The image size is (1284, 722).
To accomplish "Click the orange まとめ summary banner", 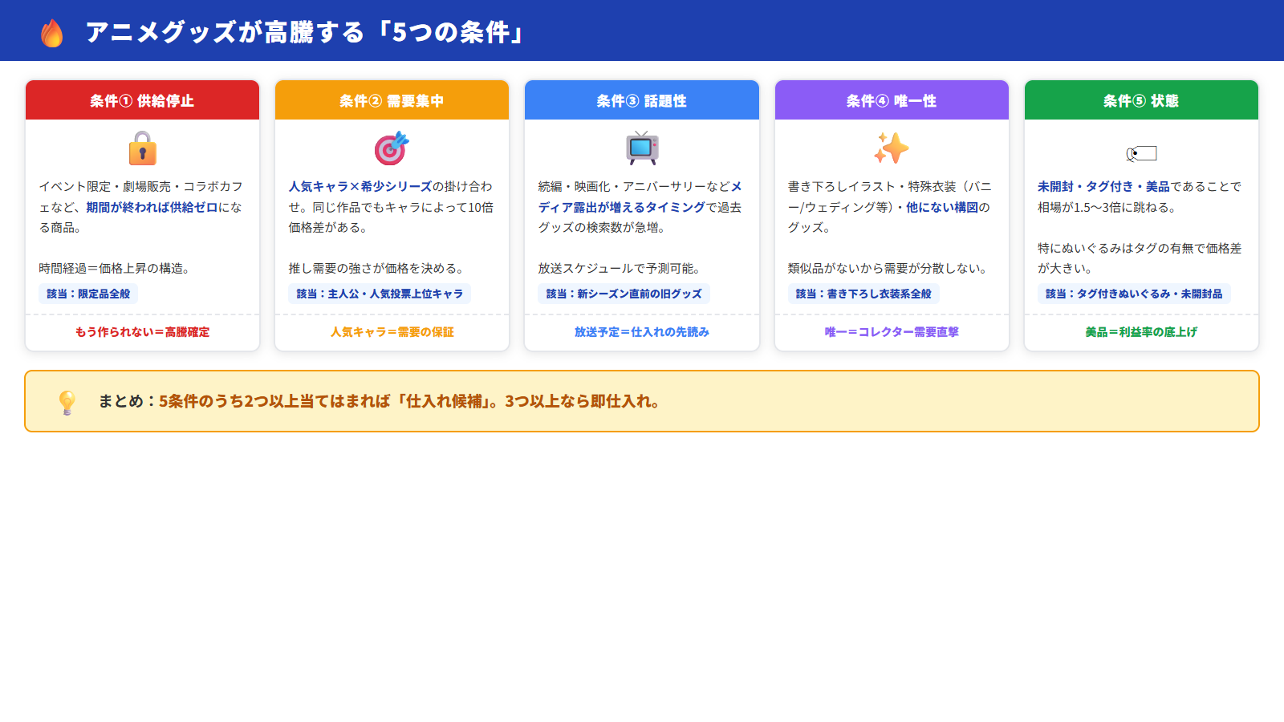I will (642, 400).
